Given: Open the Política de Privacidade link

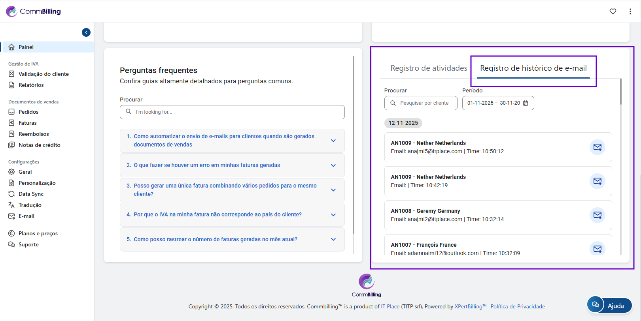Looking at the screenshot, I should (x=518, y=307).
